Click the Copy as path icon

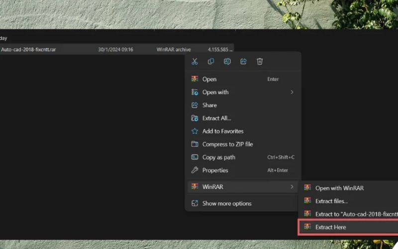[195, 157]
